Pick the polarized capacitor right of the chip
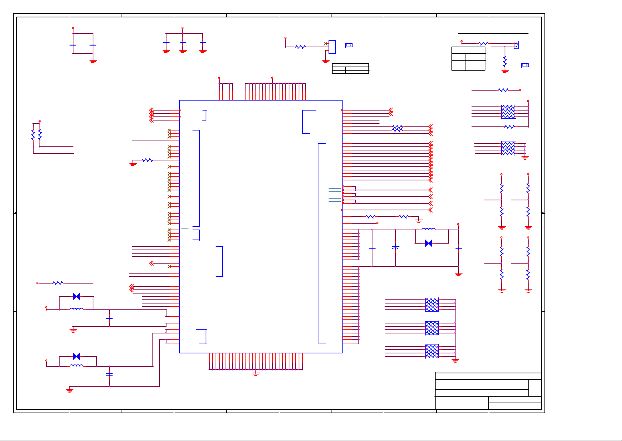622x441 pixels. pos(395,247)
